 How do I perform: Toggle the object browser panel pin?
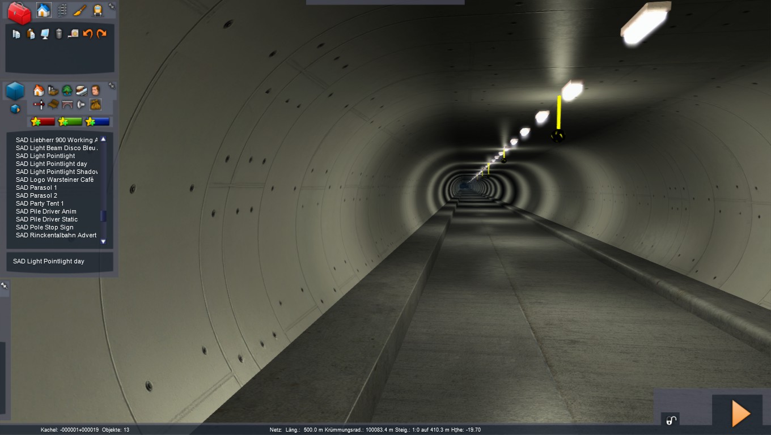(x=112, y=86)
